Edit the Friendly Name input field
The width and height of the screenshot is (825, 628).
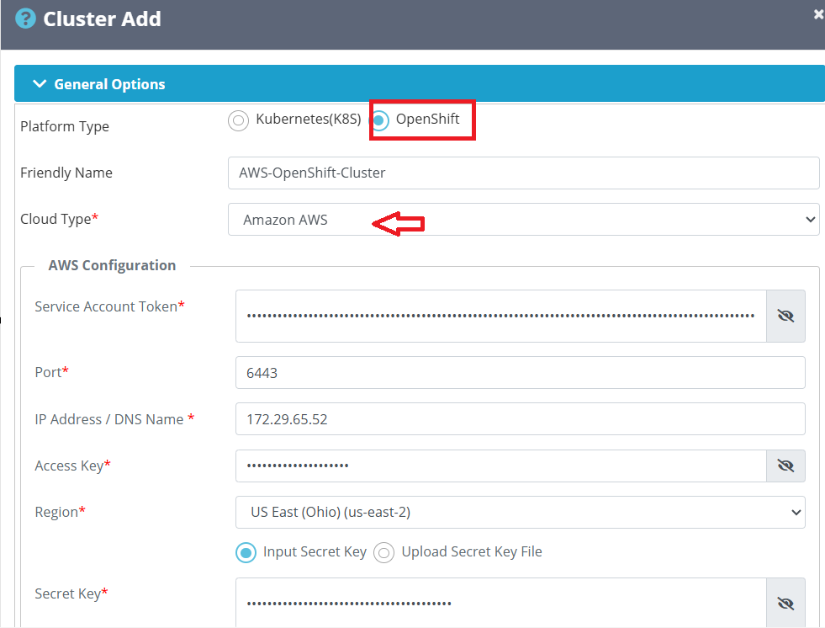tap(524, 173)
